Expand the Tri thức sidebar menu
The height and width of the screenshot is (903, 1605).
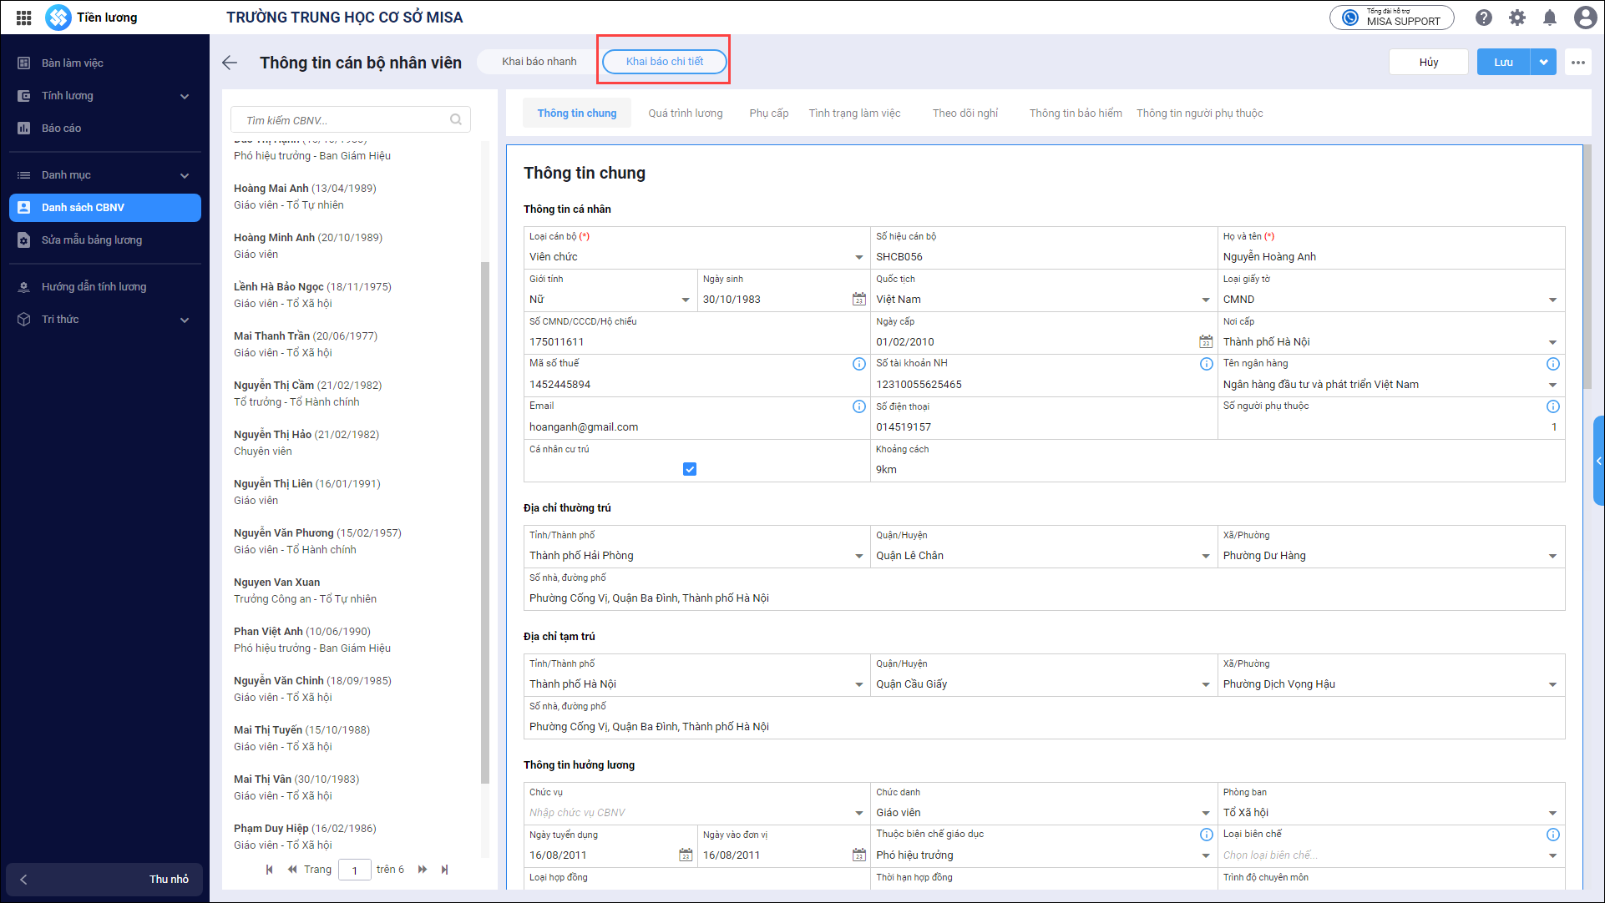[185, 320]
